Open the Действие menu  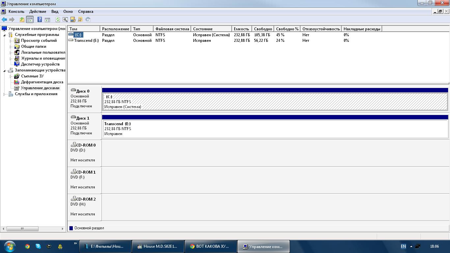38,12
